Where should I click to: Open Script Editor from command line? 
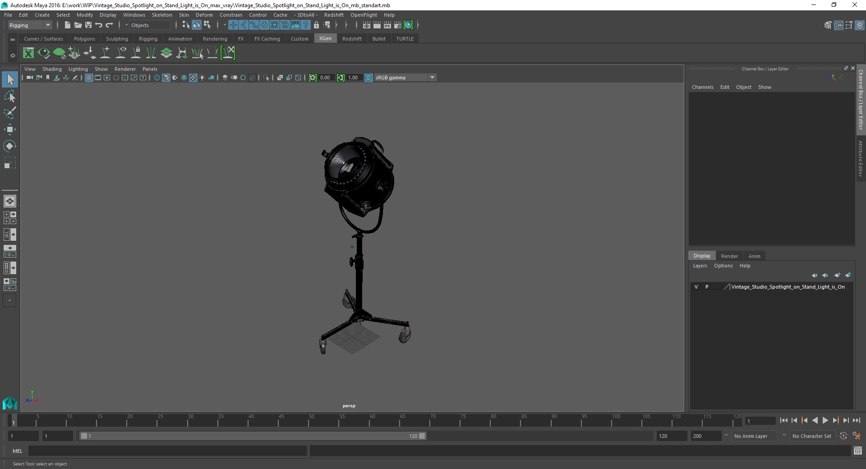tap(857, 451)
